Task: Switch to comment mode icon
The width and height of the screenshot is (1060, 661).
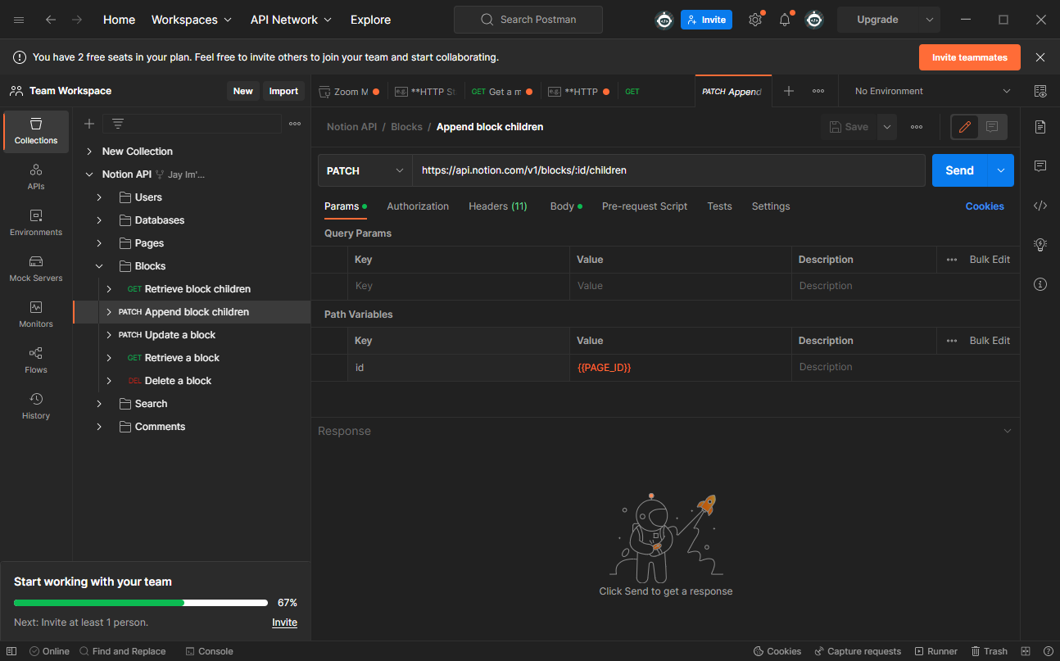Action: (x=992, y=127)
